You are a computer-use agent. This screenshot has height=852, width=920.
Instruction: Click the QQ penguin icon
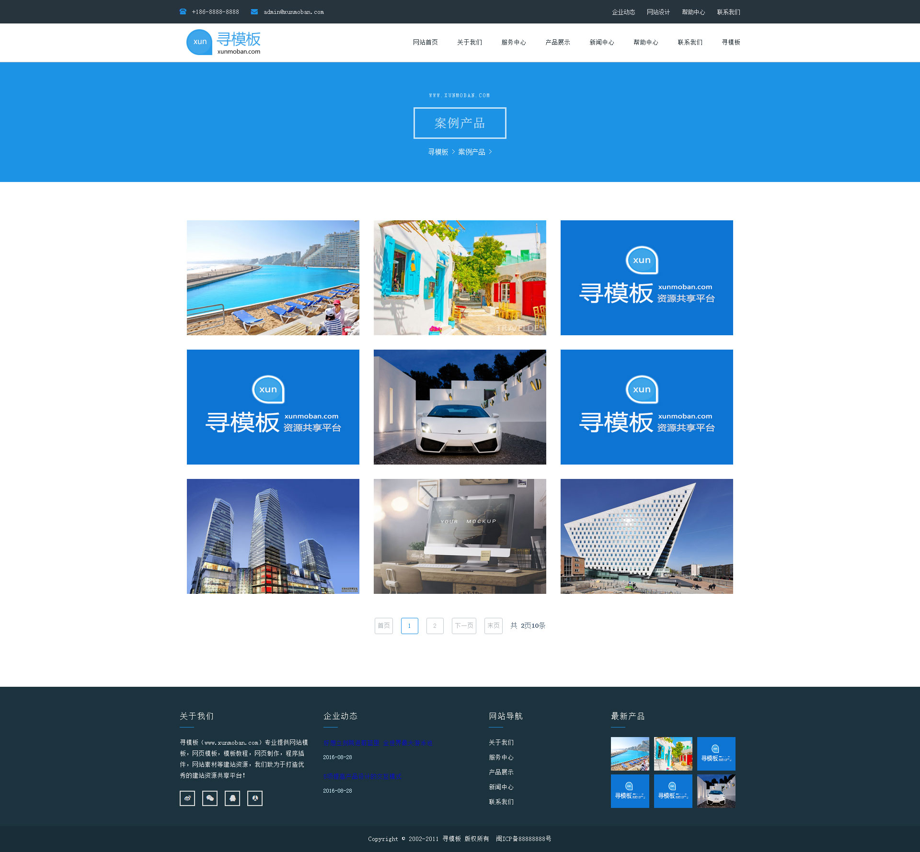232,798
